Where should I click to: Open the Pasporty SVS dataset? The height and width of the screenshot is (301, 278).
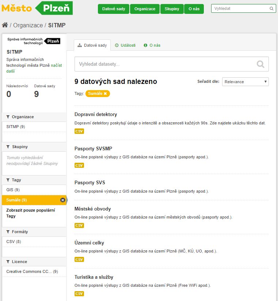(90, 182)
